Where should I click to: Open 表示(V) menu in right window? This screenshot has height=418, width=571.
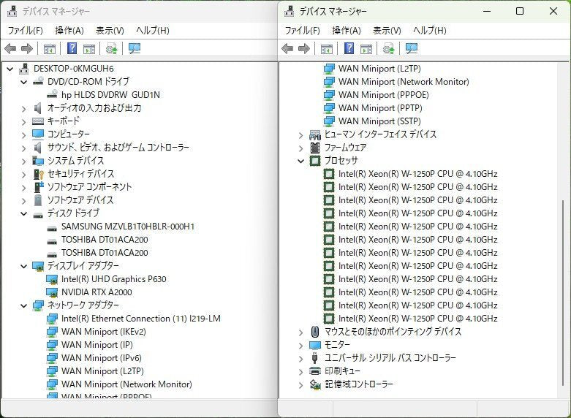click(x=387, y=30)
